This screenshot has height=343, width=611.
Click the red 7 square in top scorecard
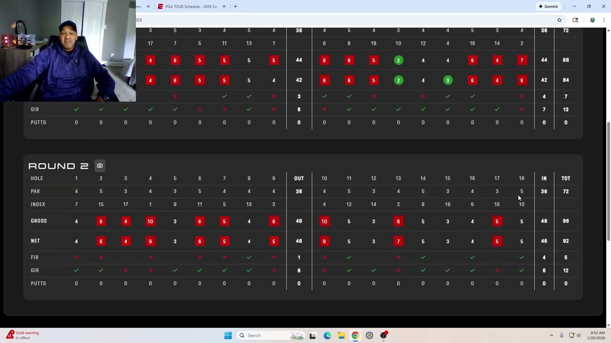coord(522,60)
